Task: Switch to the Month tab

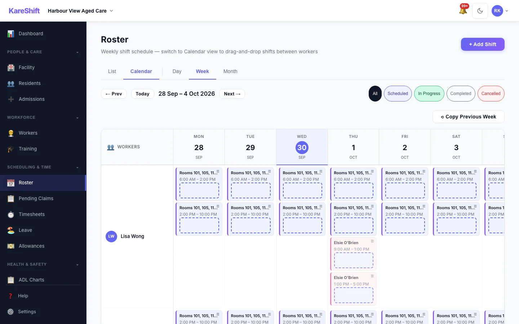Action: click(x=230, y=72)
